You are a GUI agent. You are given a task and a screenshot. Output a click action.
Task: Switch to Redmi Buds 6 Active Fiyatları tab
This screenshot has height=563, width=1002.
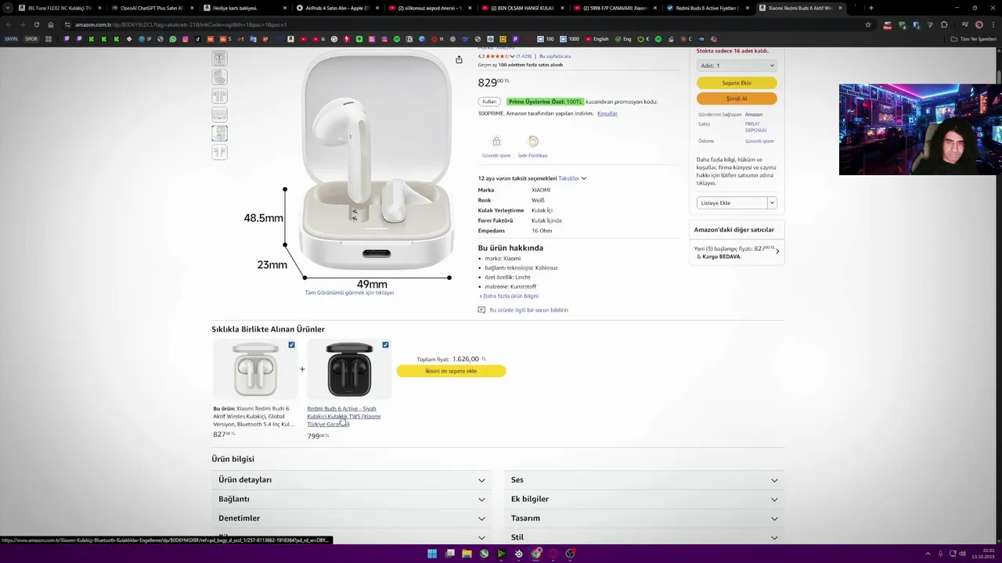pyautogui.click(x=708, y=8)
